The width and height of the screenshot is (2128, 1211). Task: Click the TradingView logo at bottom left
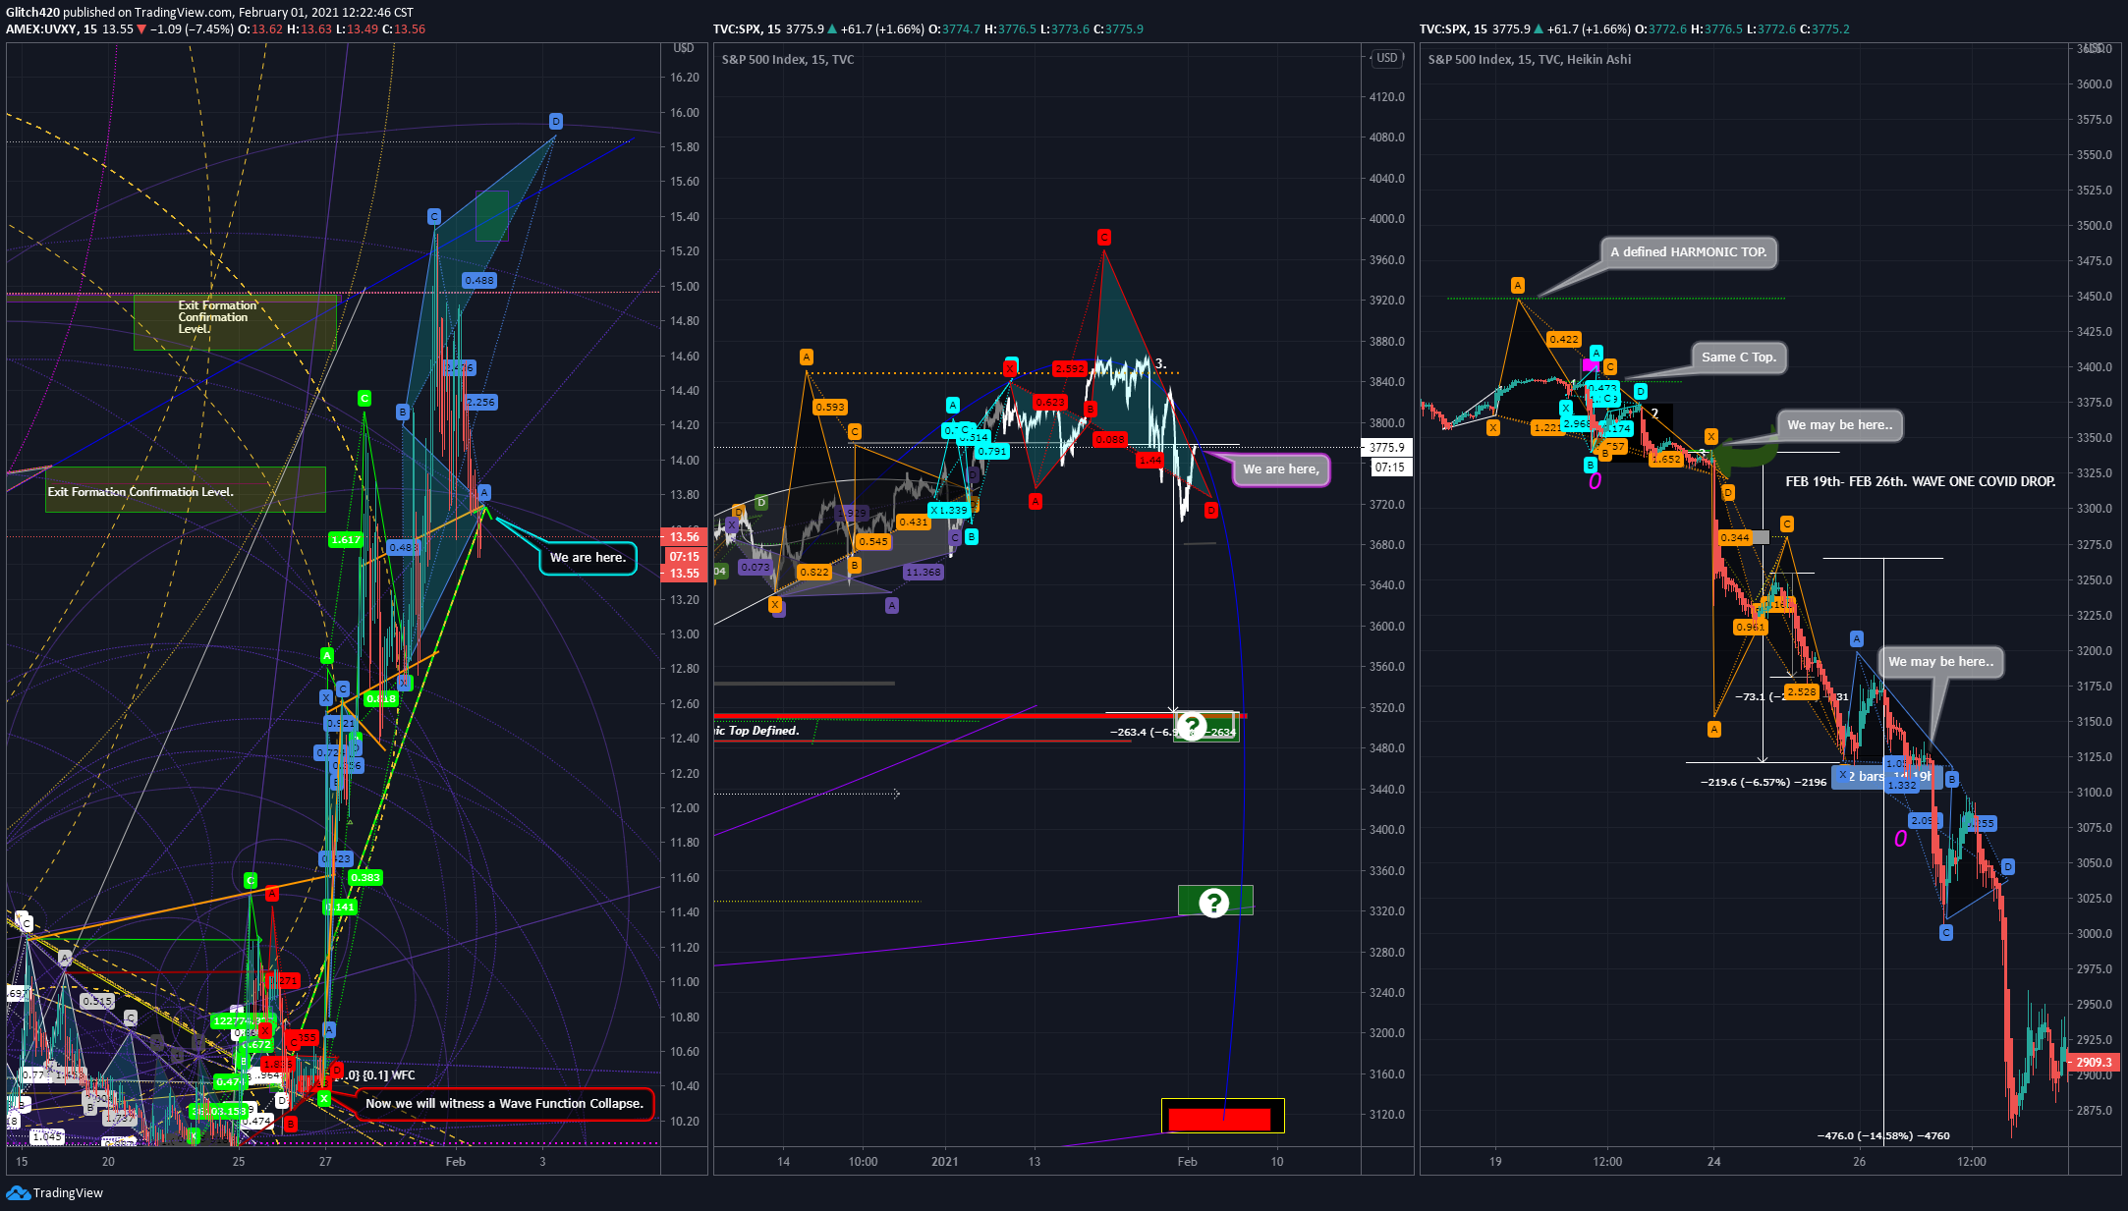[x=54, y=1192]
